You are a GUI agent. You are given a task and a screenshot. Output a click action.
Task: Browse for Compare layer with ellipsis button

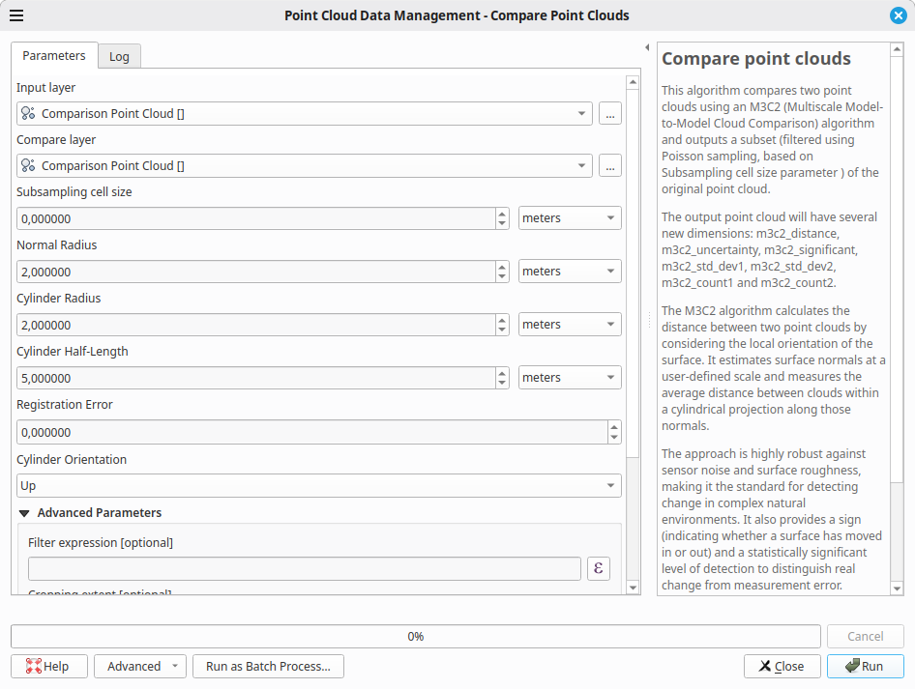(x=609, y=165)
